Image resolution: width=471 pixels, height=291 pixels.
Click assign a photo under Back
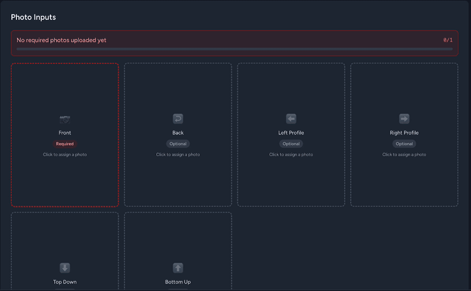tap(178, 154)
